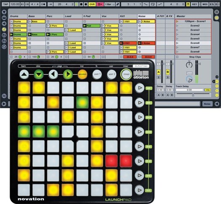Select the Lead track header
The image size is (221, 204).
point(73,16)
